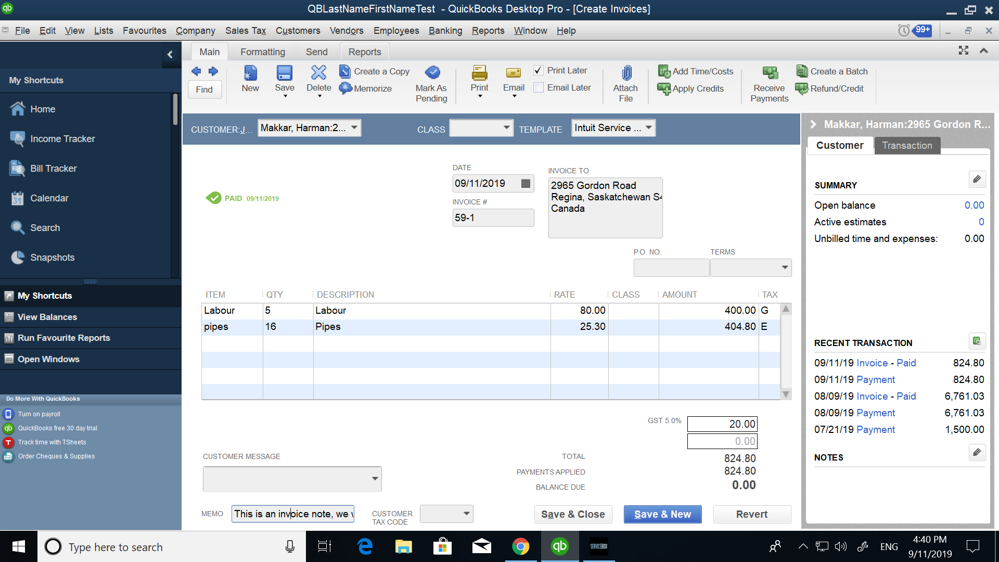Click Create a Batch icon

coord(802,71)
